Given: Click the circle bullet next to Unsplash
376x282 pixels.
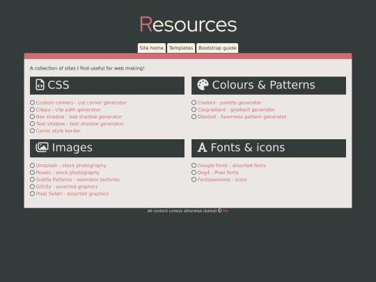Looking at the screenshot, I should [x=32, y=166].
